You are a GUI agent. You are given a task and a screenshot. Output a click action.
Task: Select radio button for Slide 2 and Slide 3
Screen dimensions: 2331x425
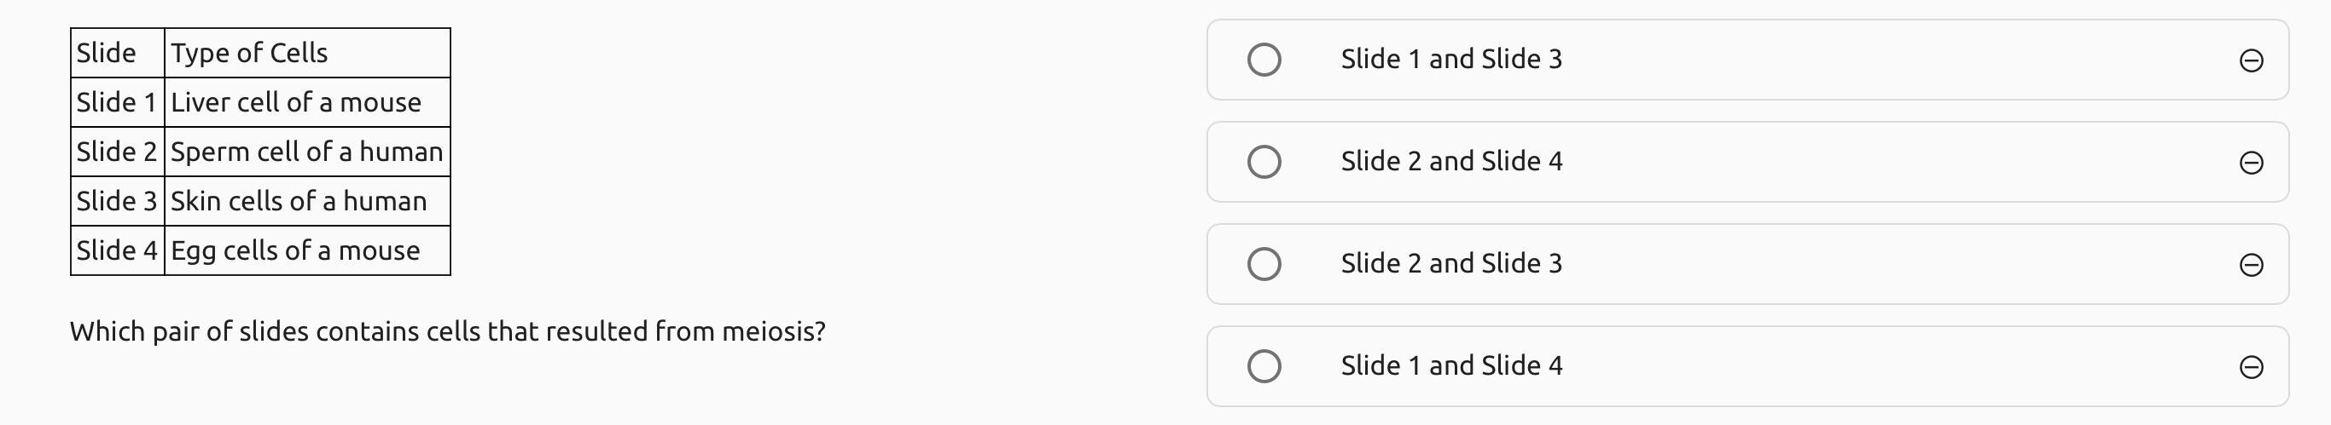(x=1264, y=263)
